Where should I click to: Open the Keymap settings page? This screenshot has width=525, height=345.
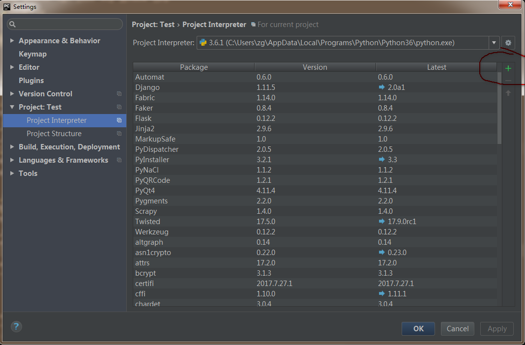pyautogui.click(x=32, y=54)
